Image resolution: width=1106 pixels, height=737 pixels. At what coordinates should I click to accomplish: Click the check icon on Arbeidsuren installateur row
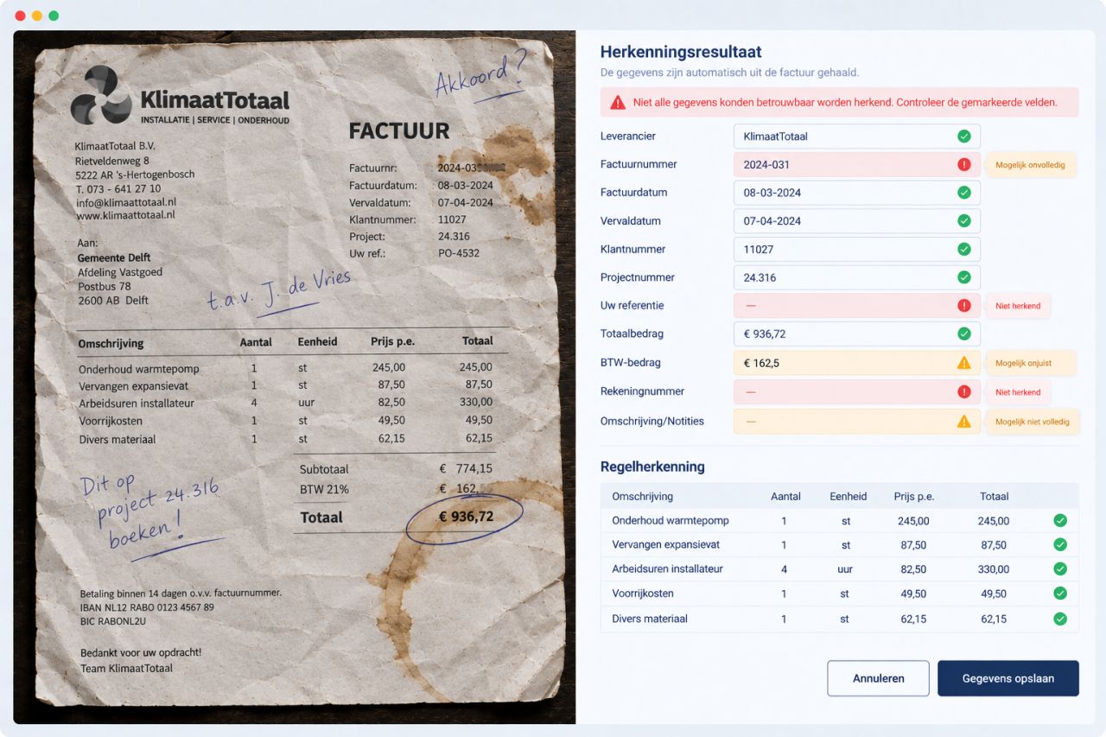(1060, 569)
